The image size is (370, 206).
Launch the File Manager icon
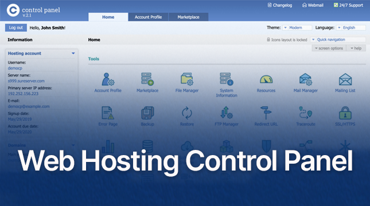(x=187, y=79)
